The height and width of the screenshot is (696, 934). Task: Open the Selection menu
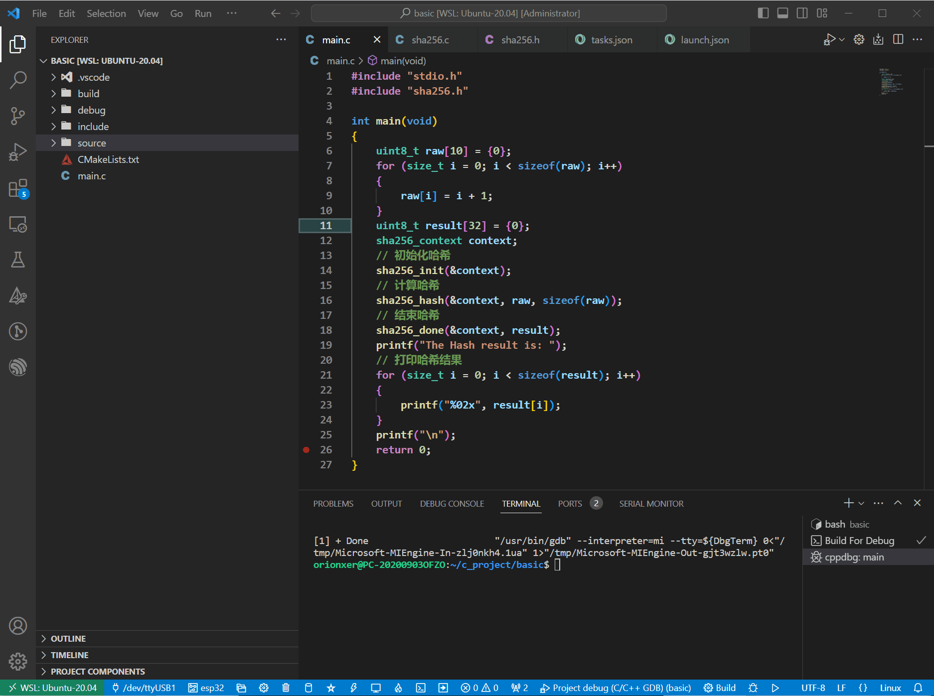(x=106, y=13)
